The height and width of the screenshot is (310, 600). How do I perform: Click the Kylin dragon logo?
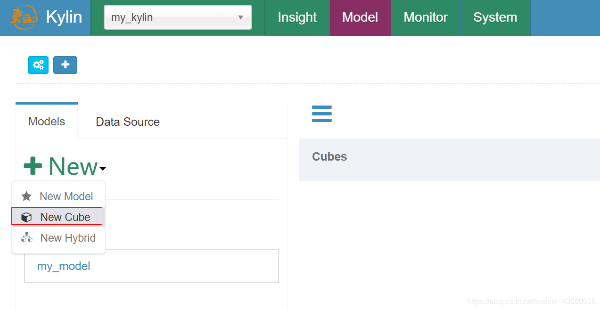pos(24,18)
